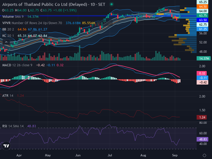Click the Sep label on the time axis
The width and height of the screenshot is (212, 159).
(175, 155)
